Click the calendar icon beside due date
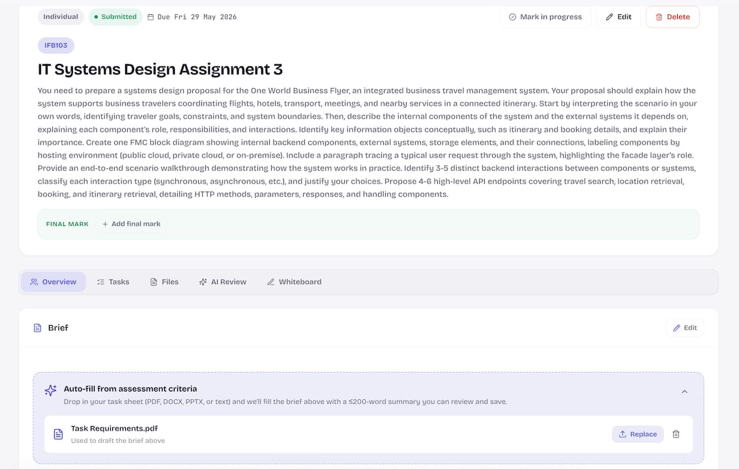 click(151, 17)
